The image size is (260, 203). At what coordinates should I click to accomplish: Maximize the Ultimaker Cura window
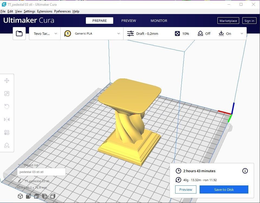pos(241,5)
